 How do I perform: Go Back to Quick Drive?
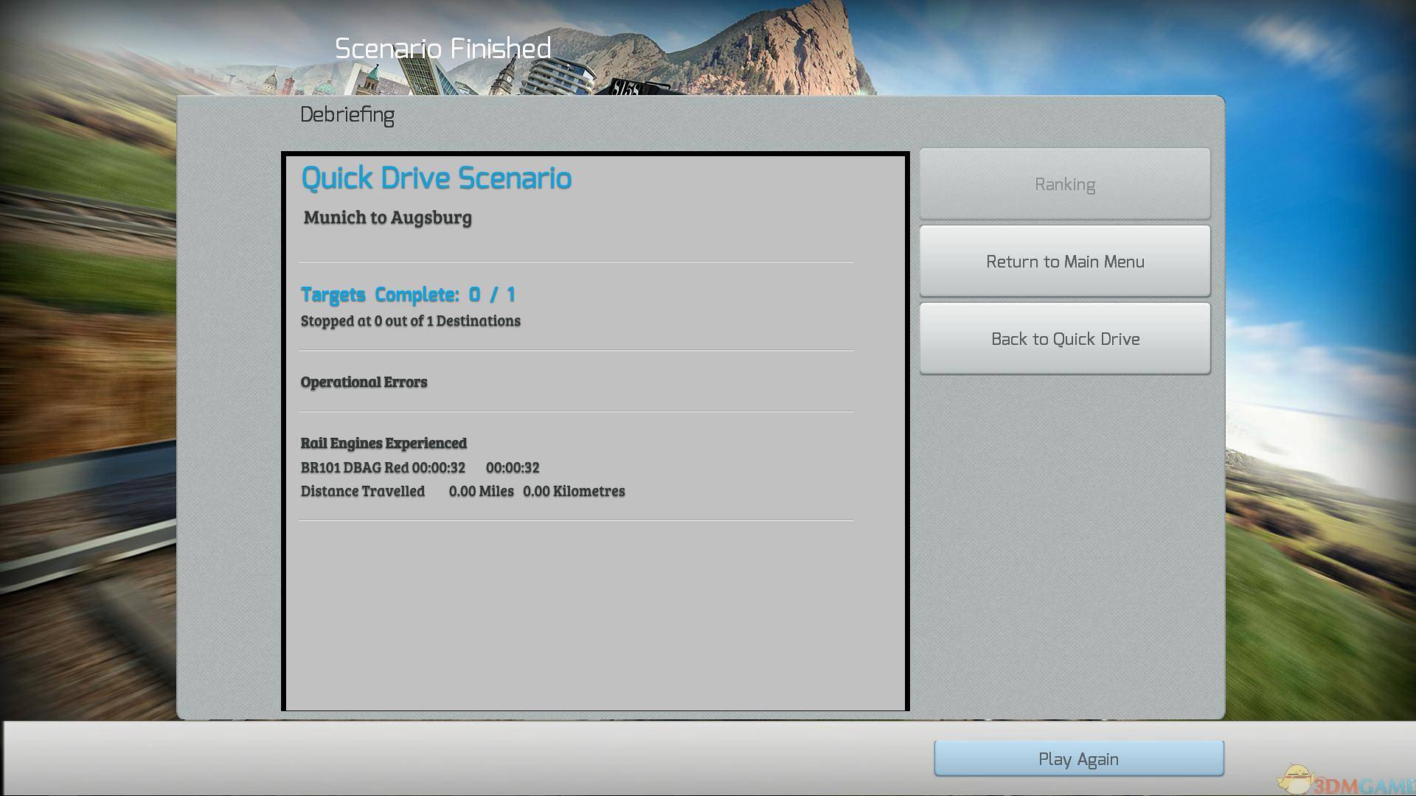[x=1064, y=338]
